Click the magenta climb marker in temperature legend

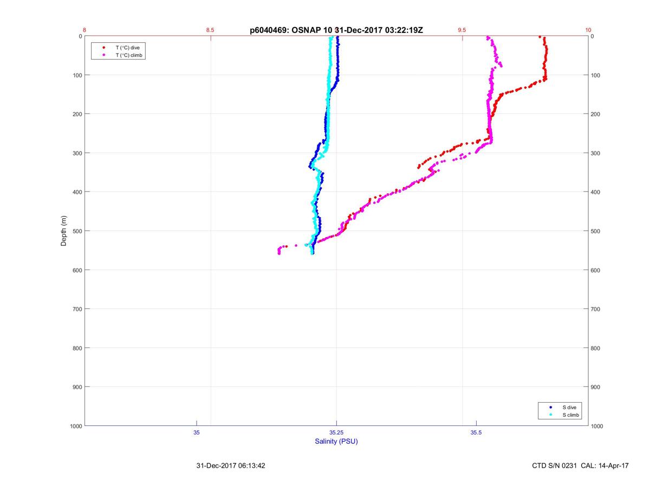[x=103, y=55]
